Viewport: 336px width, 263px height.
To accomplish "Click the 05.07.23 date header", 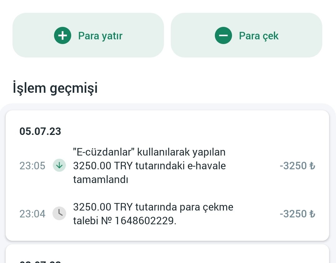I will coord(40,131).
